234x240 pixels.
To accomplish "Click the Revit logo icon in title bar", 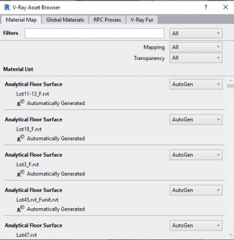I will 7,8.
